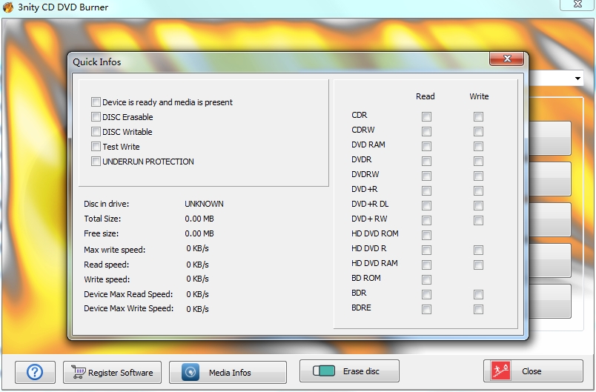Click the 'Device Max Read Speed:' label
Image resolution: width=596 pixels, height=392 pixels.
128,294
